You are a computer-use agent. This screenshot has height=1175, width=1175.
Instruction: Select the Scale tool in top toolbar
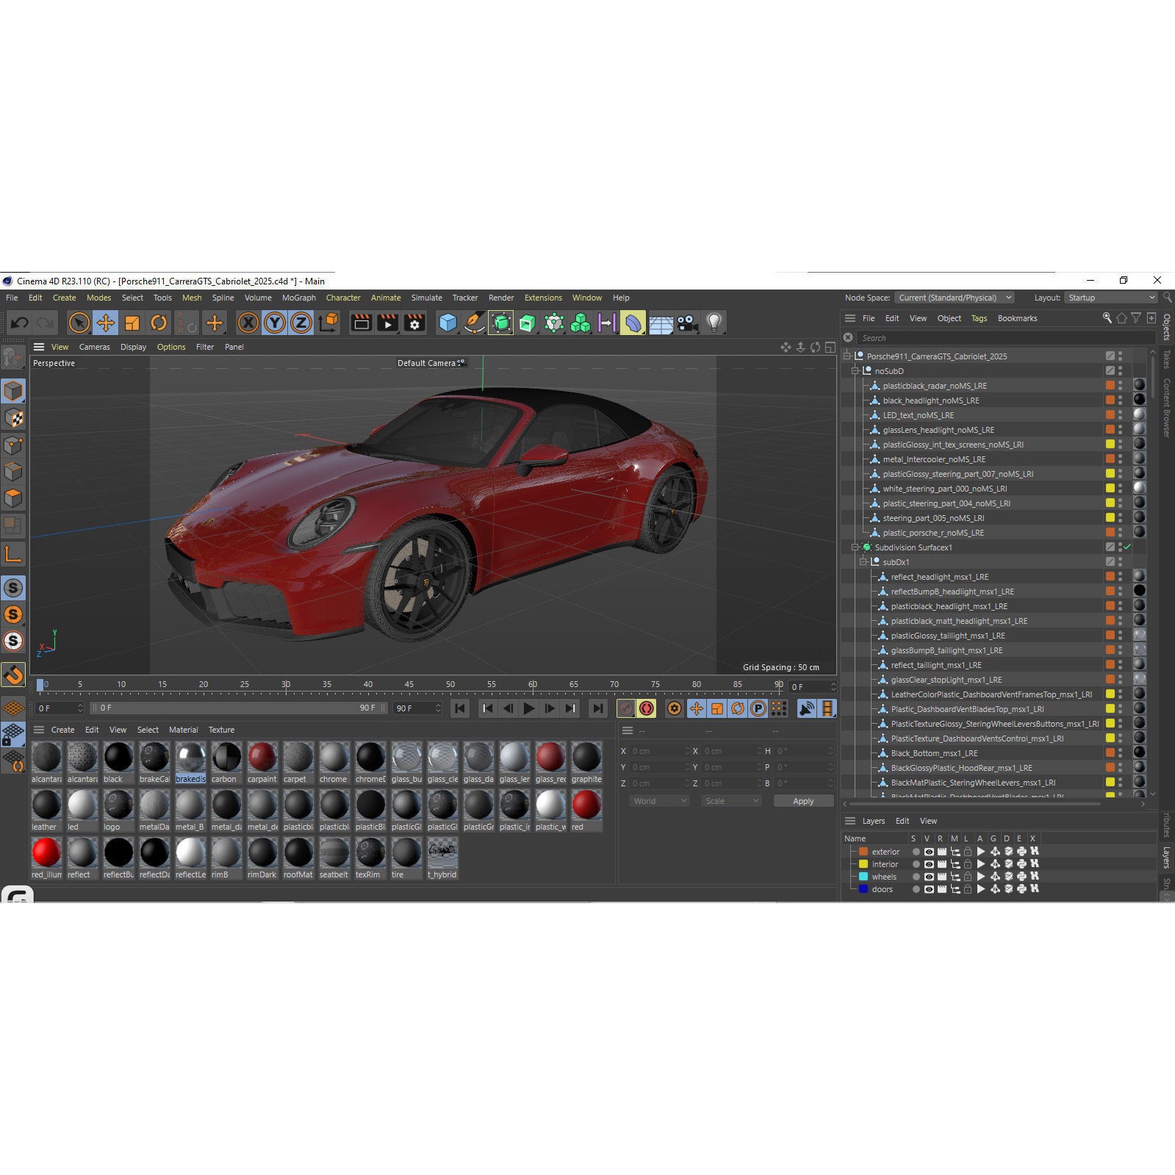point(132,323)
